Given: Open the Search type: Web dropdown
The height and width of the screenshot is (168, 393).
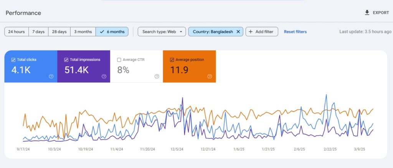Looking at the screenshot, I should coord(162,32).
